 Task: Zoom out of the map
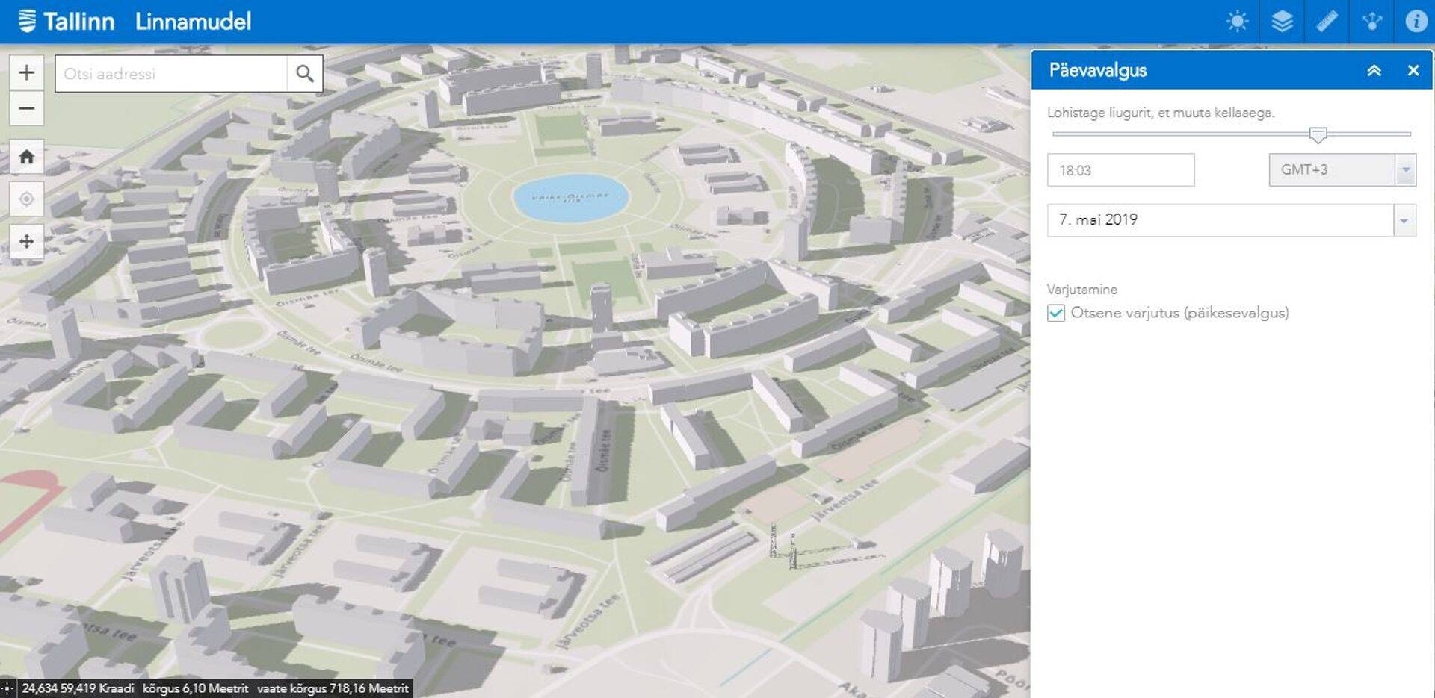point(26,108)
